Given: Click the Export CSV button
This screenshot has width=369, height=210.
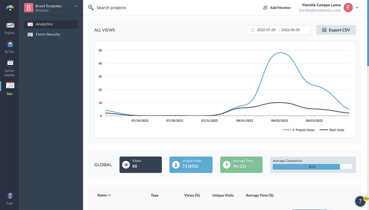Looking at the screenshot, I should (336, 30).
